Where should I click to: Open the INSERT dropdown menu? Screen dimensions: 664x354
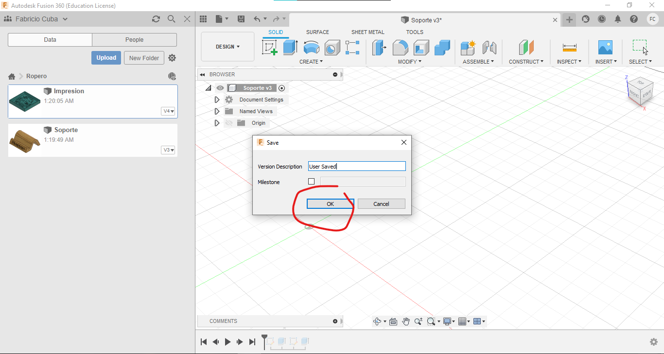[x=606, y=62]
